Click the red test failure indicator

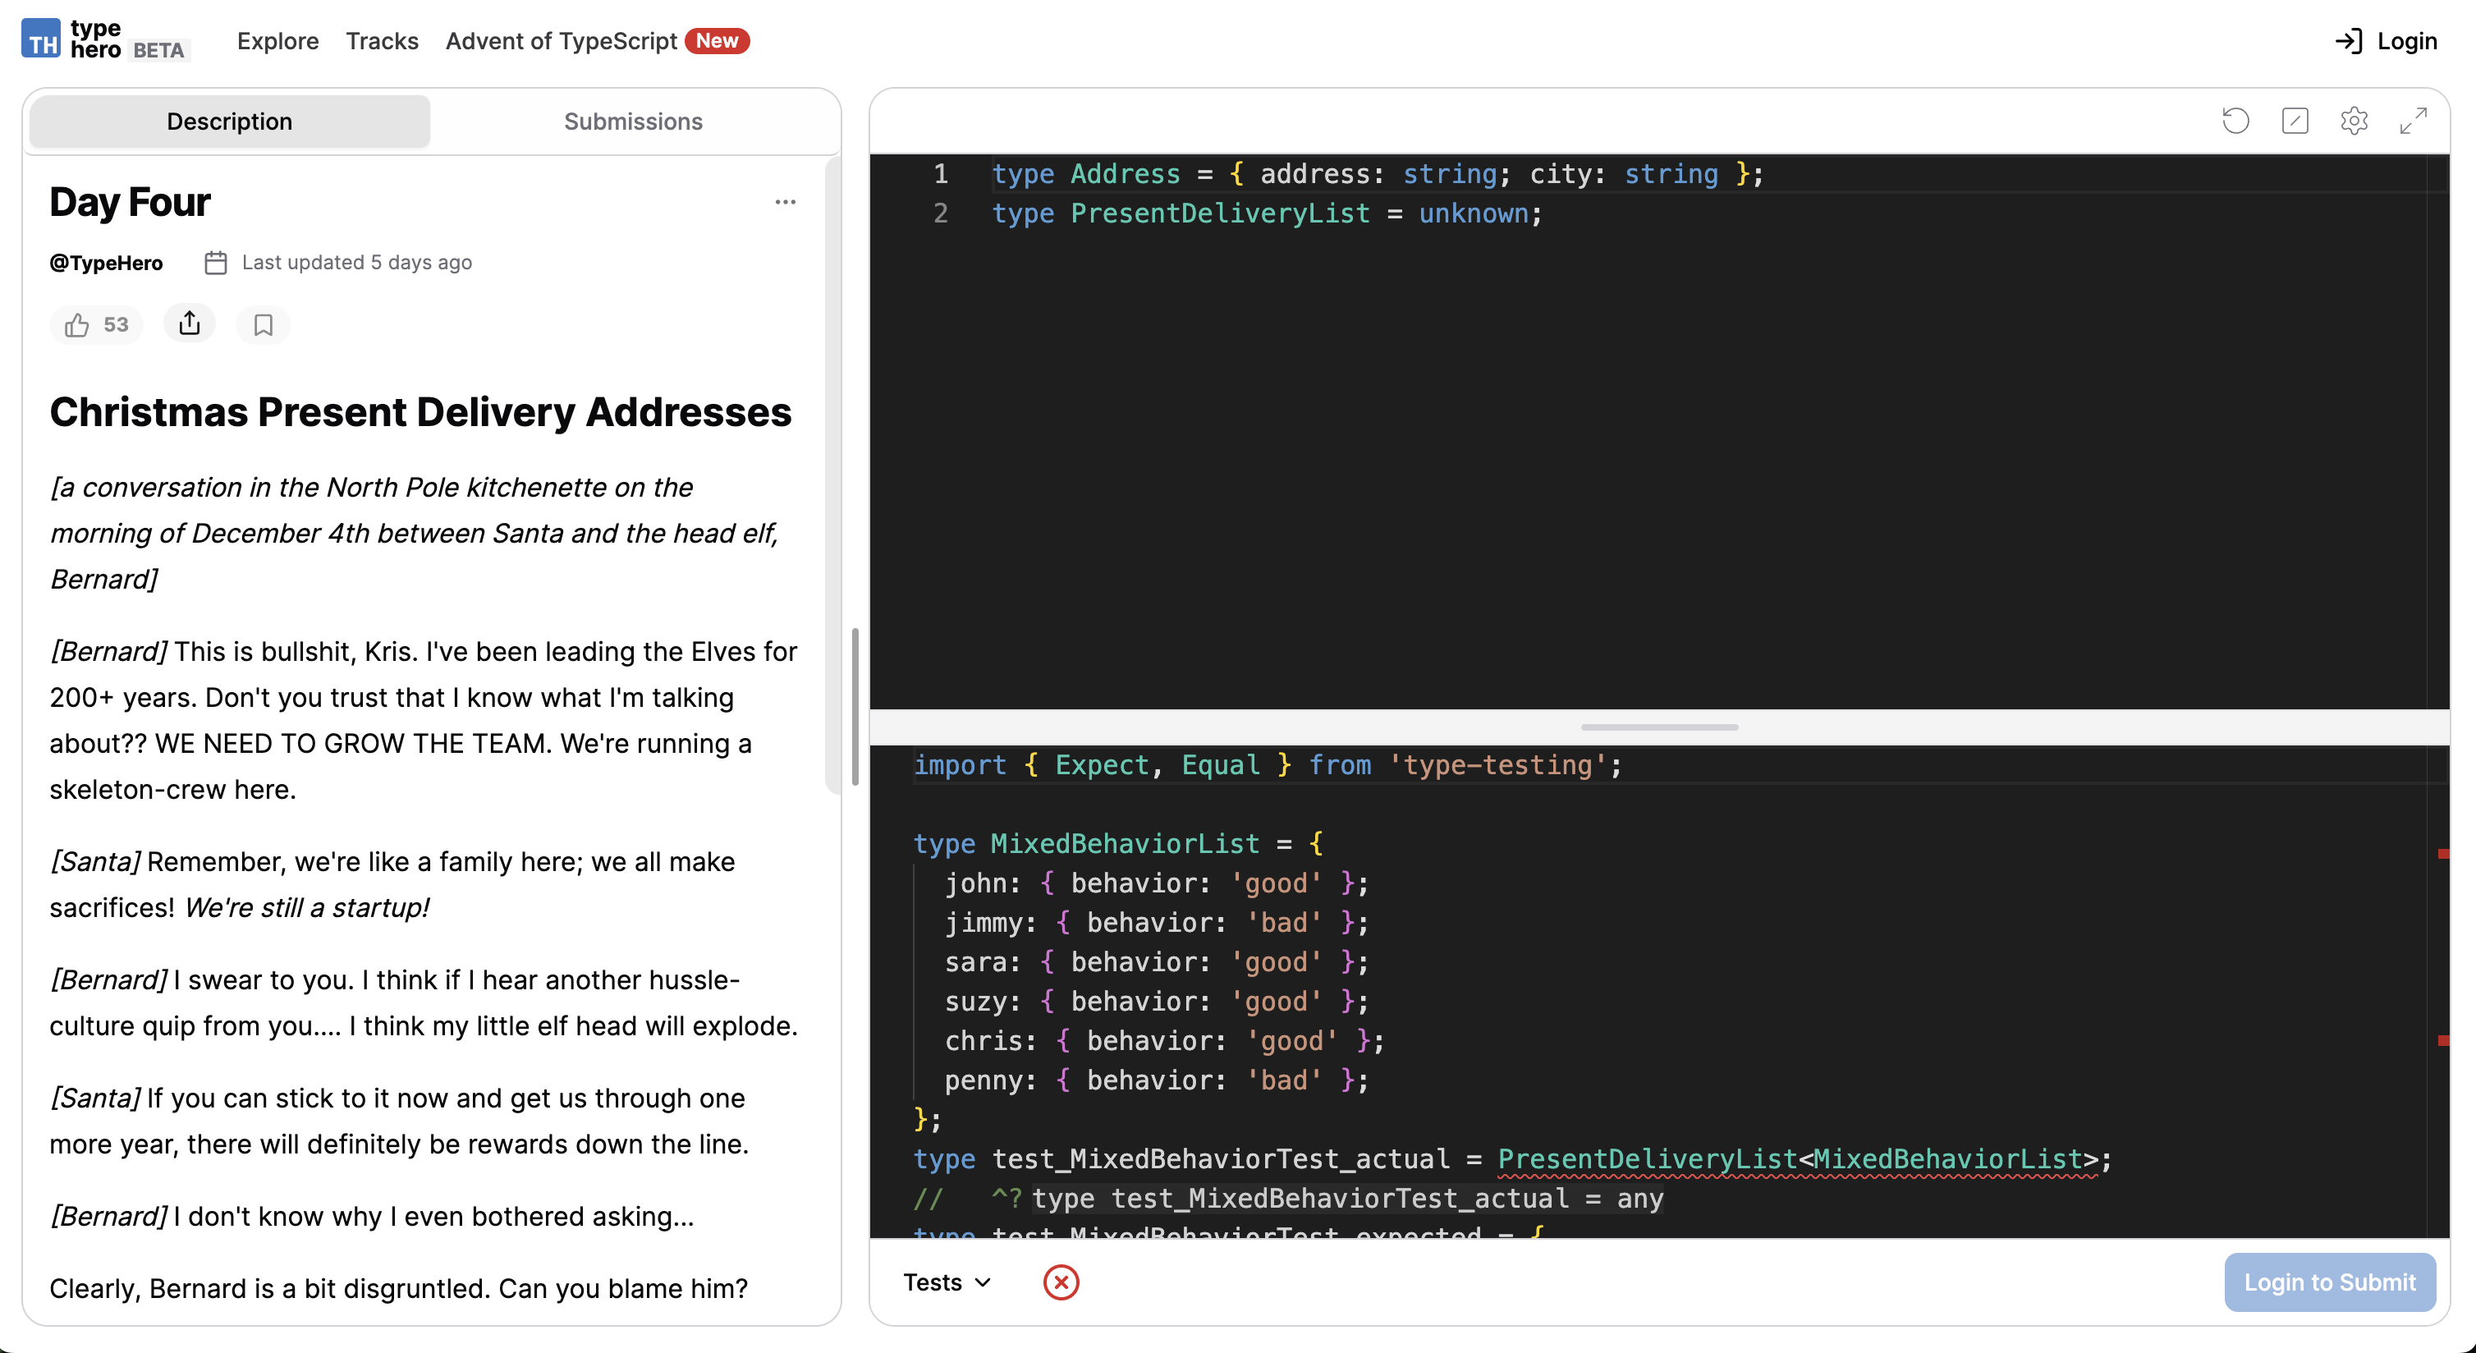pyautogui.click(x=1061, y=1282)
